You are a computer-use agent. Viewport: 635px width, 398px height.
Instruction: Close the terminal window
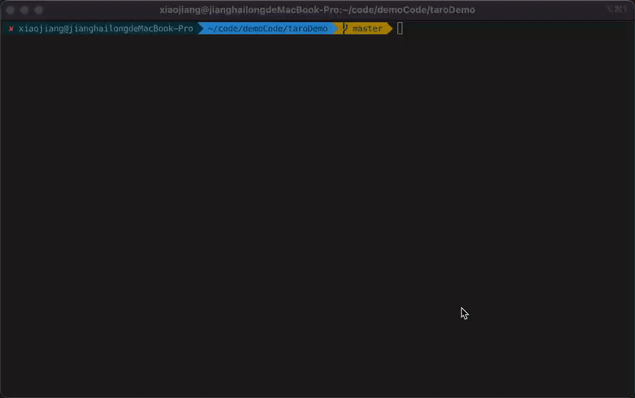10,10
